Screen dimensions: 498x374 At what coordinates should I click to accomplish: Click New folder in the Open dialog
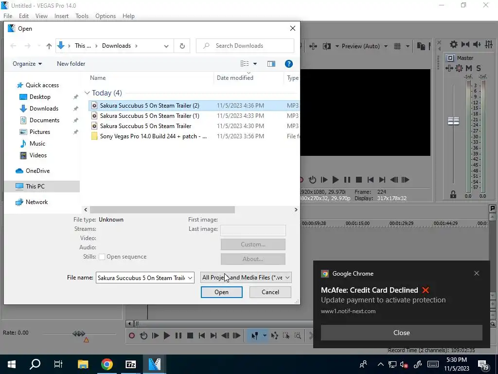click(x=71, y=64)
